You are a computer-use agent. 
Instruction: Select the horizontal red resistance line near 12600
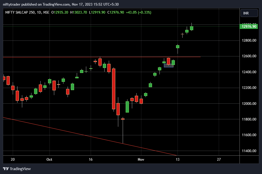[x=102, y=57]
